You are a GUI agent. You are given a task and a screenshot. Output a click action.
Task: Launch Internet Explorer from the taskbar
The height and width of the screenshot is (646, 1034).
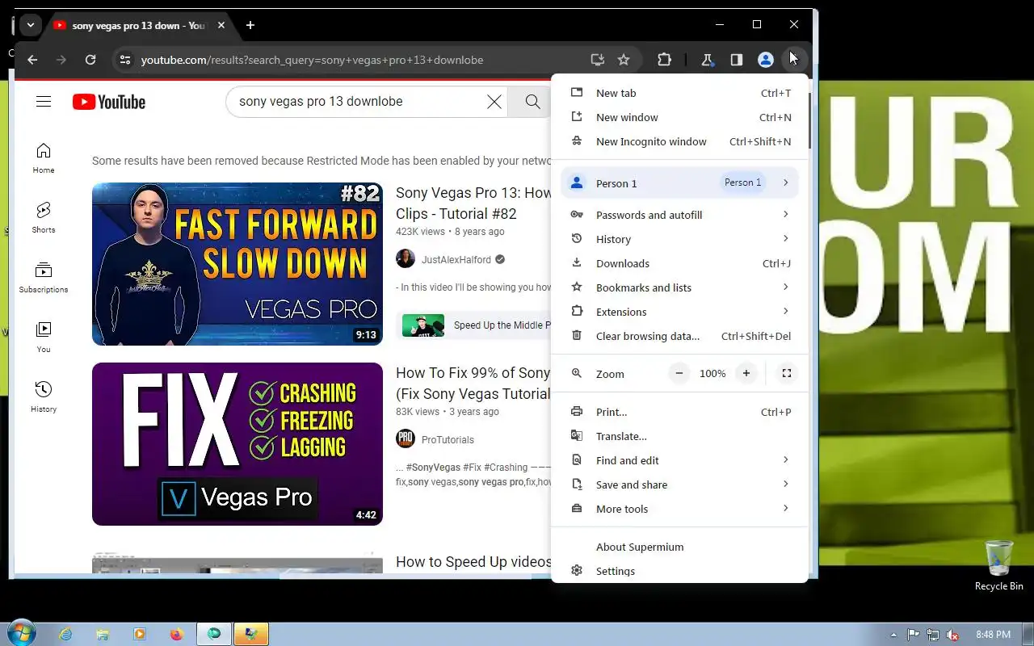click(x=65, y=635)
